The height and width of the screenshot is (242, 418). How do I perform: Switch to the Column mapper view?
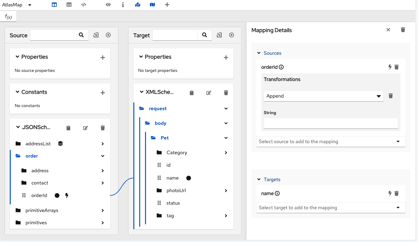pyautogui.click(x=54, y=5)
